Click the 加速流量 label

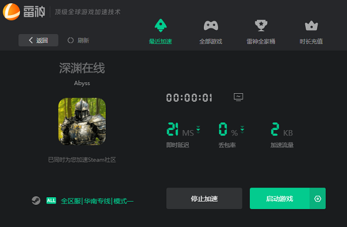(x=282, y=145)
